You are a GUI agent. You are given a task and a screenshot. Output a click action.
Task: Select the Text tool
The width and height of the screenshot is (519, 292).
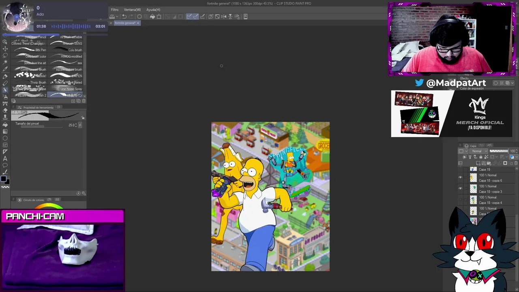pos(5,159)
